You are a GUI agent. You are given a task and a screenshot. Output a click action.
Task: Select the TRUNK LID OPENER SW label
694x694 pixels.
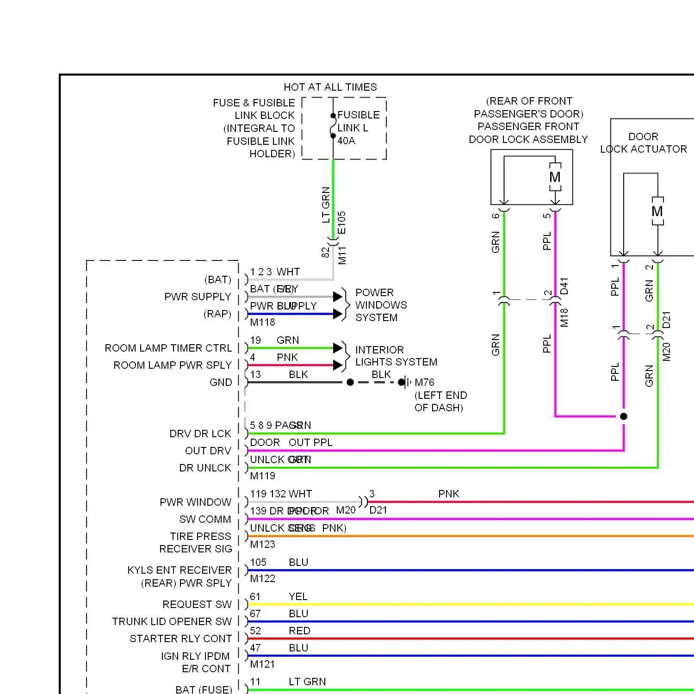pos(172,621)
